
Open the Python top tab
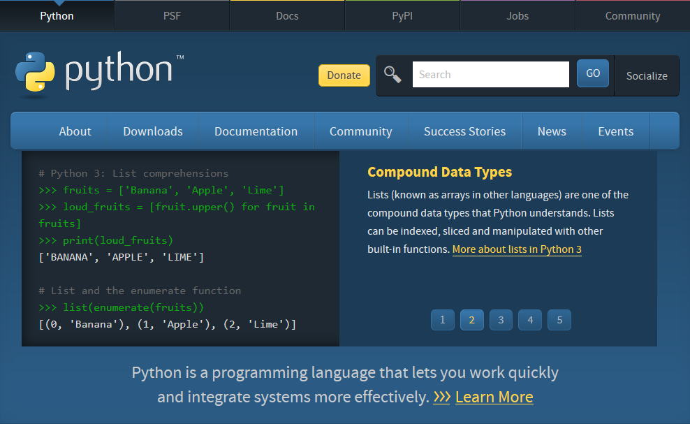[x=57, y=16]
